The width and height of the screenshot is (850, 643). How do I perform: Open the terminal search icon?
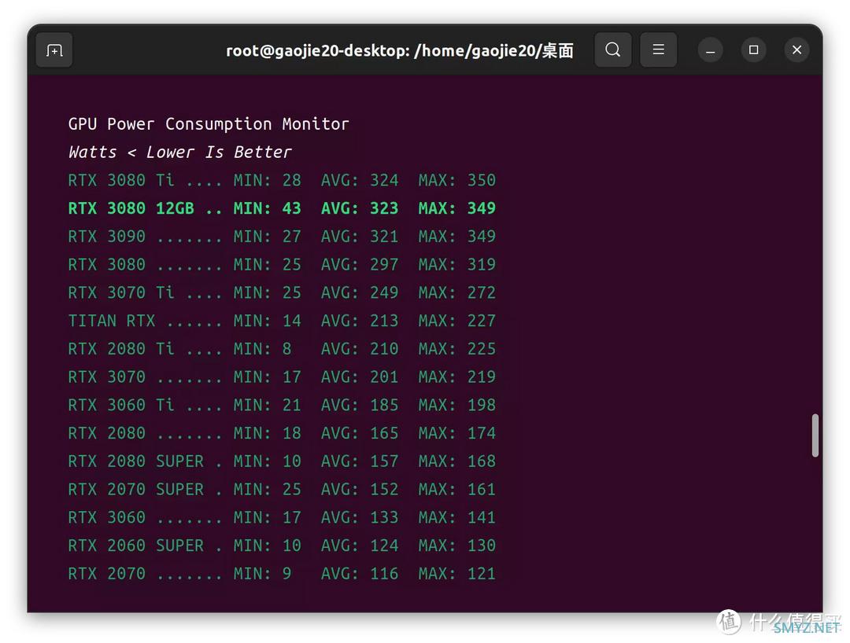point(612,50)
